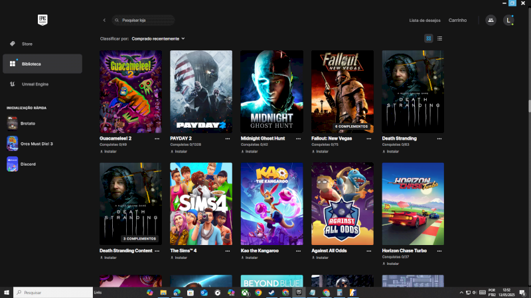
Task: Click Instalar under The Sims 4
Action: [181, 257]
